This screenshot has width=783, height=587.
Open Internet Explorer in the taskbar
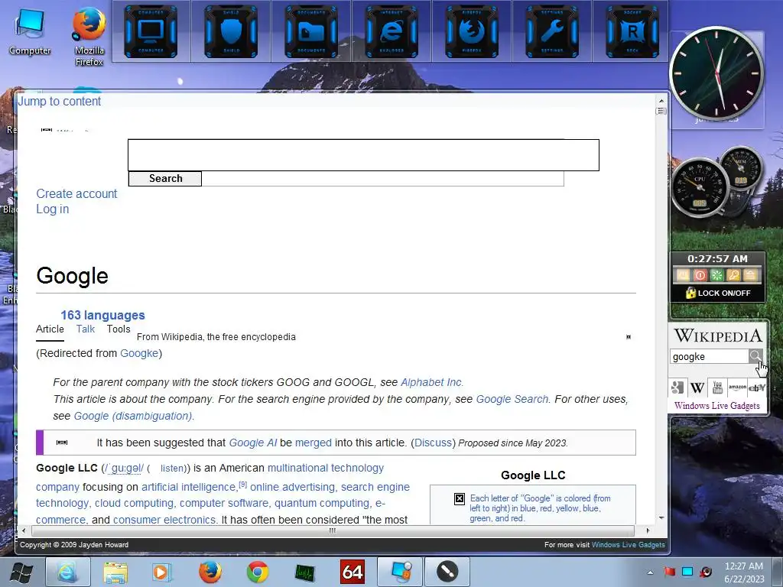click(x=68, y=572)
